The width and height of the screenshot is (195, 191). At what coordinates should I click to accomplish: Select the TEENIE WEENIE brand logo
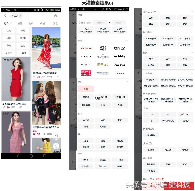pos(103,73)
